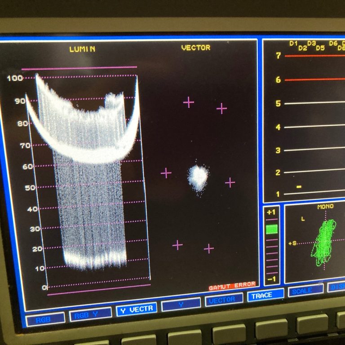Image resolution: width=345 pixels, height=345 pixels.
Task: Click the 100 luminance scale value
Action: coord(15,78)
